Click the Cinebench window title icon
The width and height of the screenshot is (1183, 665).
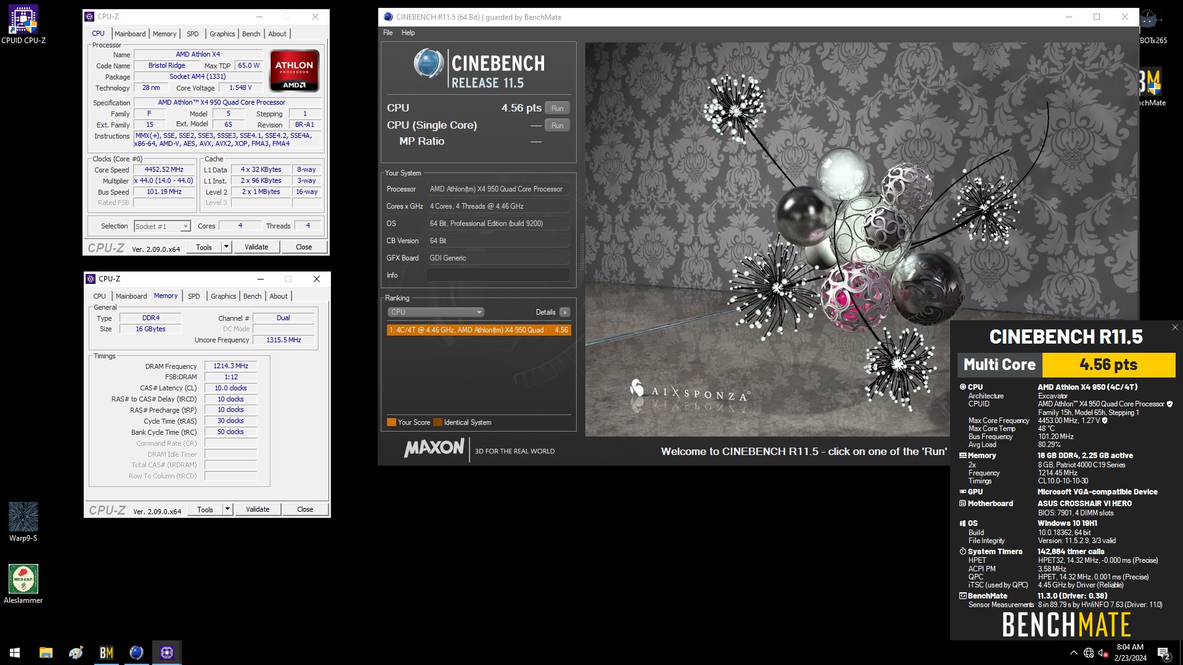click(388, 17)
